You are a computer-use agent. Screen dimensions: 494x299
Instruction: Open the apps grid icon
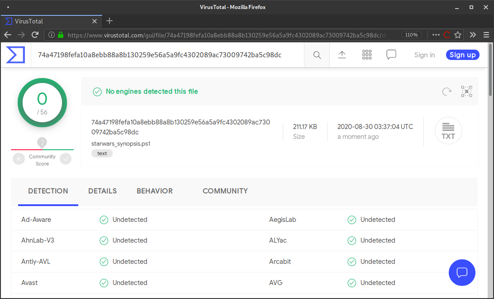pos(367,55)
